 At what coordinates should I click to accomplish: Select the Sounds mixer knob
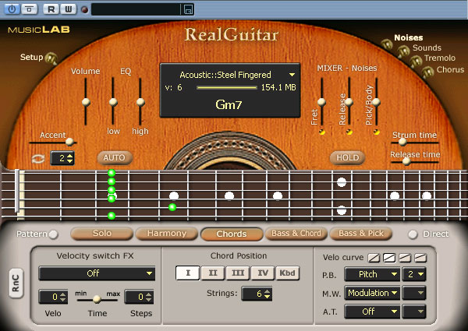(x=403, y=51)
